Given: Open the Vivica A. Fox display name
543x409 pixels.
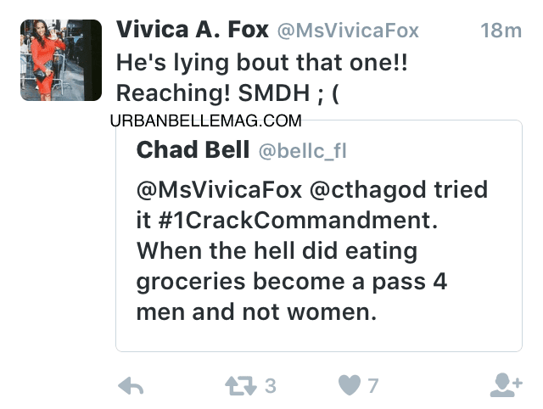Looking at the screenshot, I should coord(193,30).
